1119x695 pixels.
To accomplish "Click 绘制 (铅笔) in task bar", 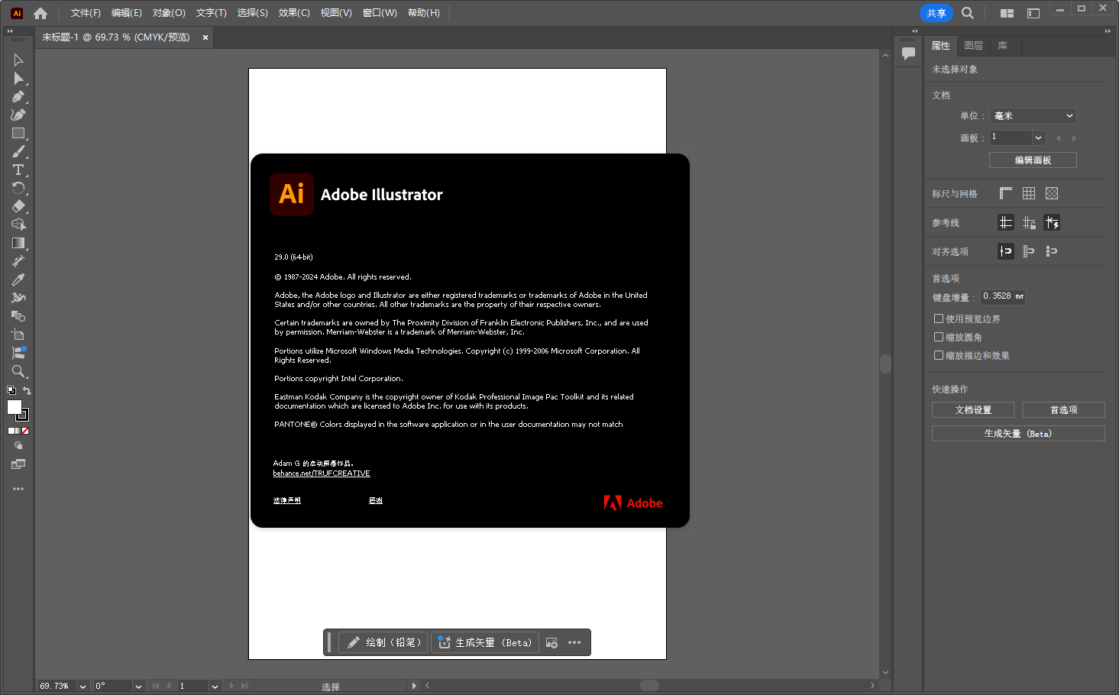I will pyautogui.click(x=384, y=643).
